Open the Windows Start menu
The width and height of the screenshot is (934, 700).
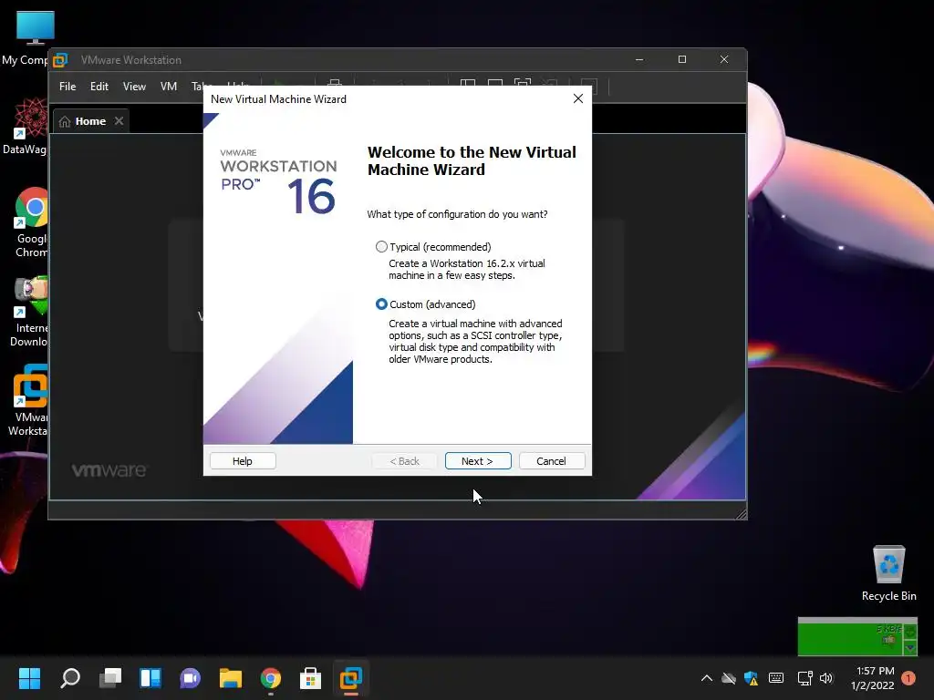point(29,678)
